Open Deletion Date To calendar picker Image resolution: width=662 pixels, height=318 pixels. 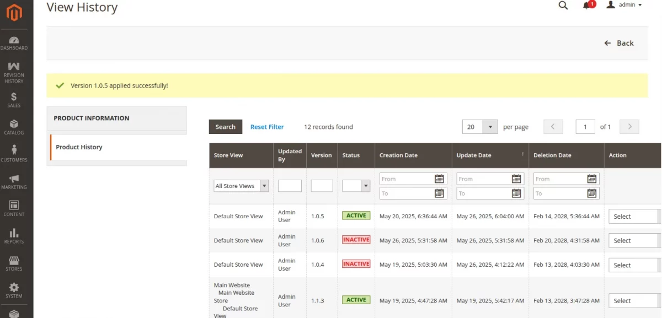592,193
